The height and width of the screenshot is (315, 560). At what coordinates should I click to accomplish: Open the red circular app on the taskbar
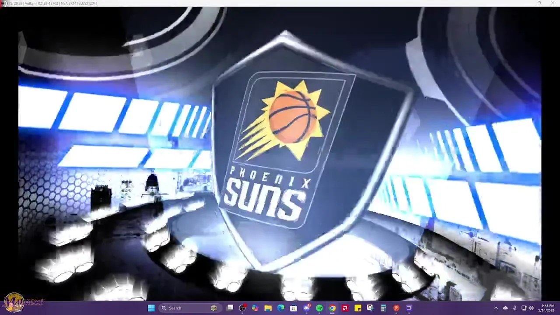coord(396,308)
